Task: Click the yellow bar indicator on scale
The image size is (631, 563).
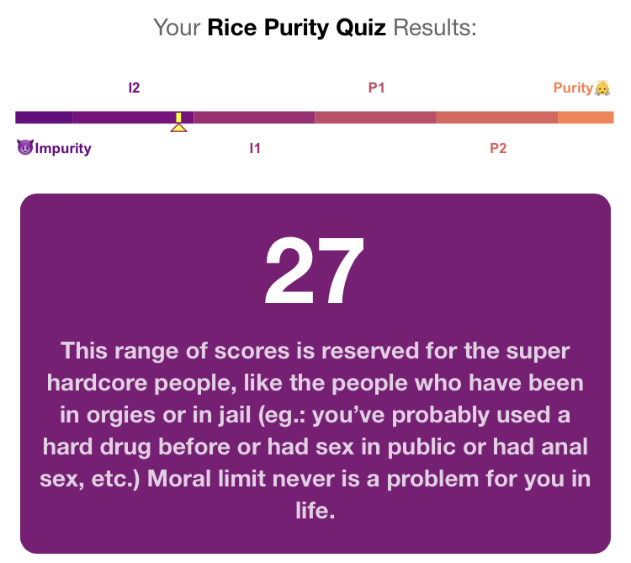Action: (178, 117)
